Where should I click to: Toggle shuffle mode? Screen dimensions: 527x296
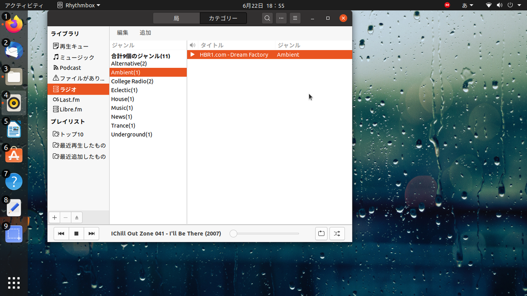pos(337,234)
